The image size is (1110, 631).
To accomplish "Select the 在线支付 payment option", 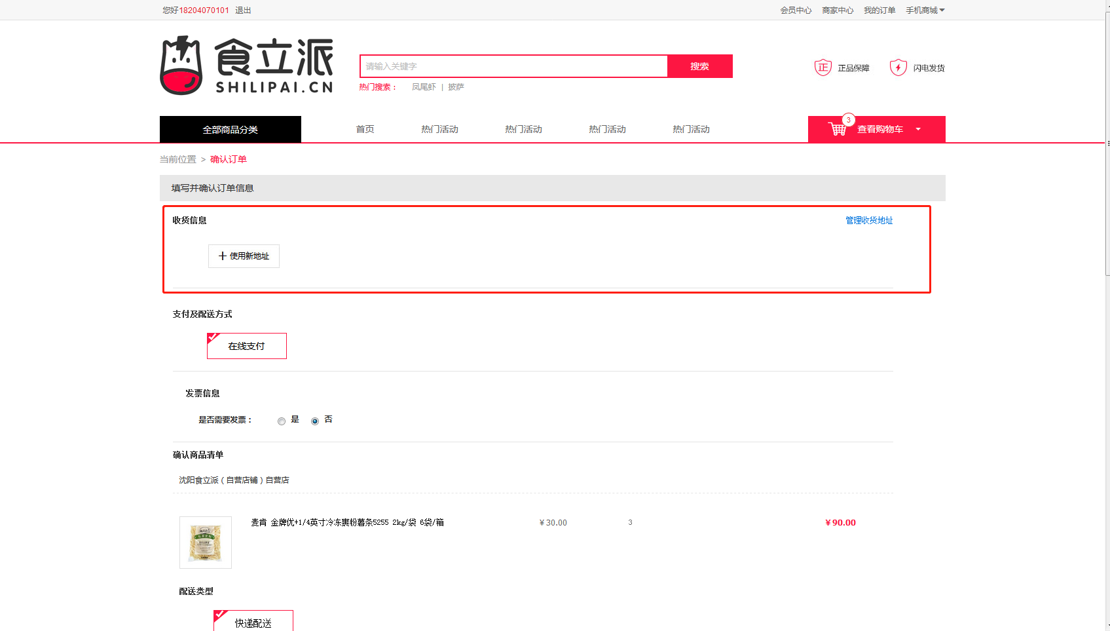I will [x=247, y=346].
